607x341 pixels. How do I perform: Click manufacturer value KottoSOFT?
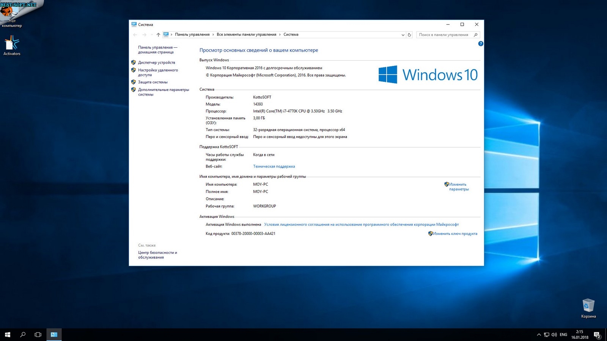[x=262, y=97]
